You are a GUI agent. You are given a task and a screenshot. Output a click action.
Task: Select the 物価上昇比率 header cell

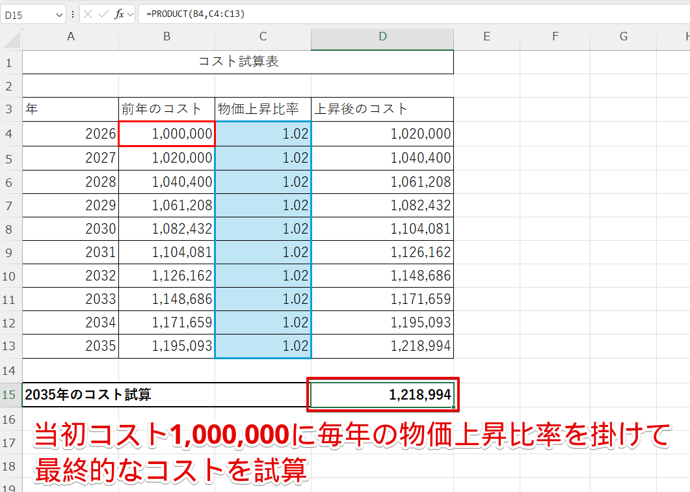(263, 109)
